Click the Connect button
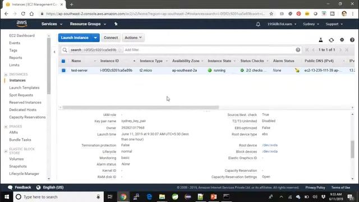Screen dimensions: 359x202 (x=111, y=38)
